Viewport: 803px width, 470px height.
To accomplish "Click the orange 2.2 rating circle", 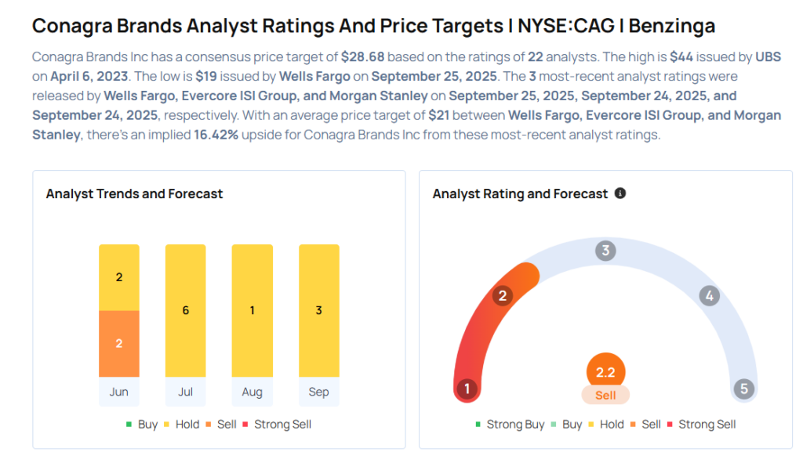I will point(605,372).
